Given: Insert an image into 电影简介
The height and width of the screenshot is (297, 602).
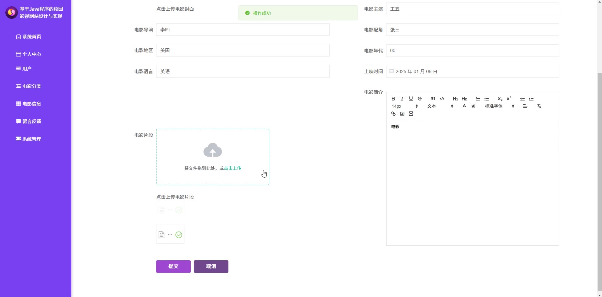Looking at the screenshot, I should point(402,114).
